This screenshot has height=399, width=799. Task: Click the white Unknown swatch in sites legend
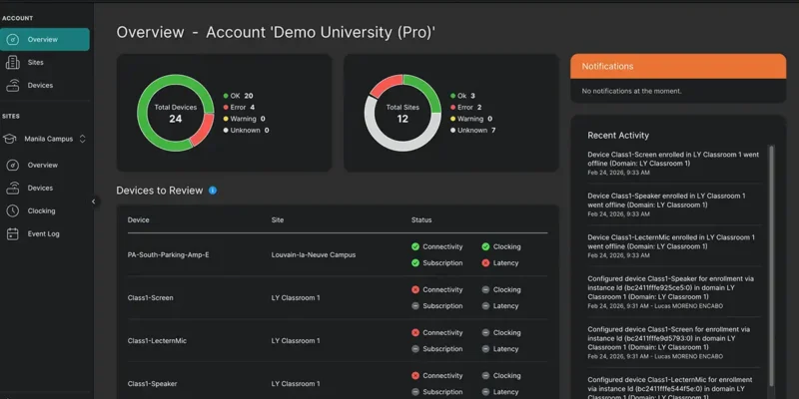coord(453,131)
